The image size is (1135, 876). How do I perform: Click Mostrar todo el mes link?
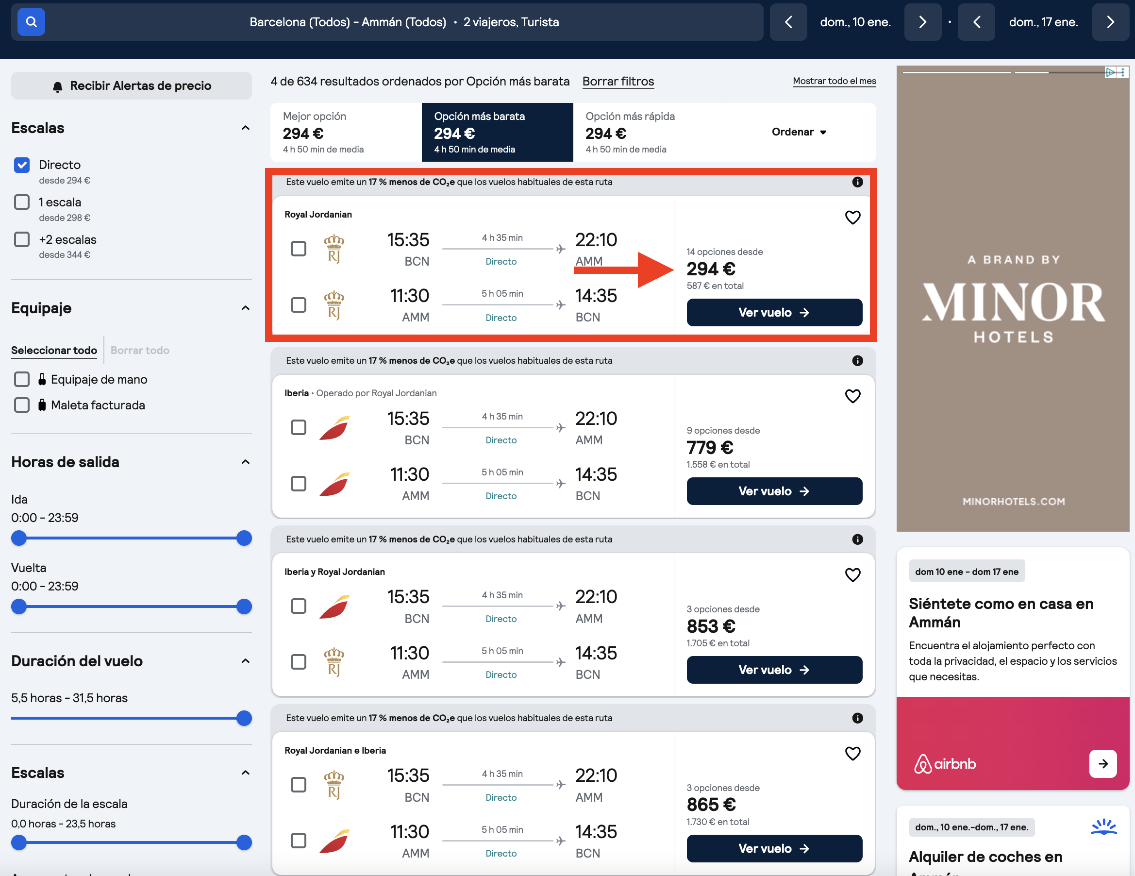coord(834,81)
